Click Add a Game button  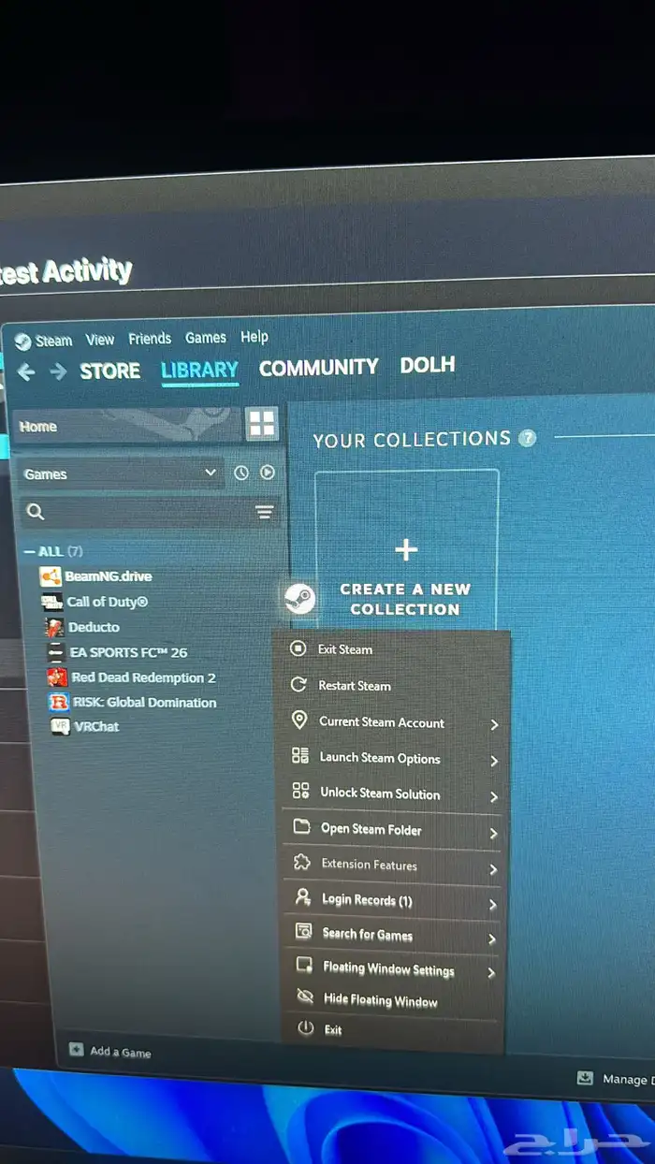point(110,1052)
